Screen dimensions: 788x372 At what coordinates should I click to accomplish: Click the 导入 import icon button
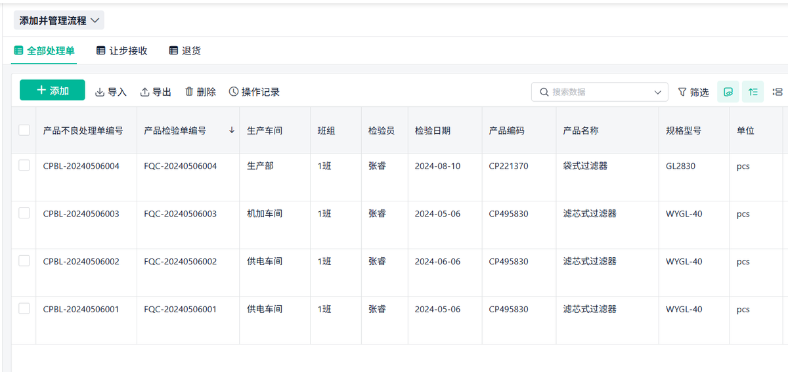click(111, 92)
